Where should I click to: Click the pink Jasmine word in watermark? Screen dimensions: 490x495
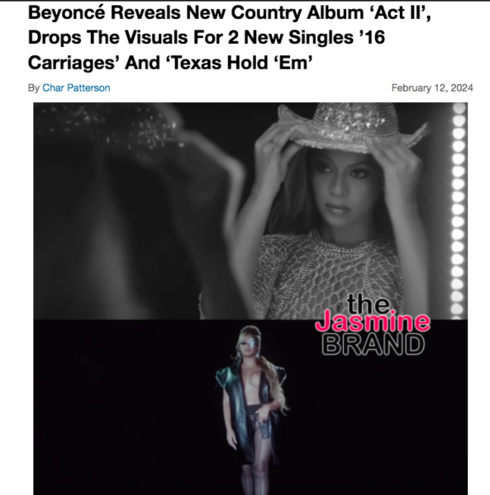pyautogui.click(x=373, y=322)
